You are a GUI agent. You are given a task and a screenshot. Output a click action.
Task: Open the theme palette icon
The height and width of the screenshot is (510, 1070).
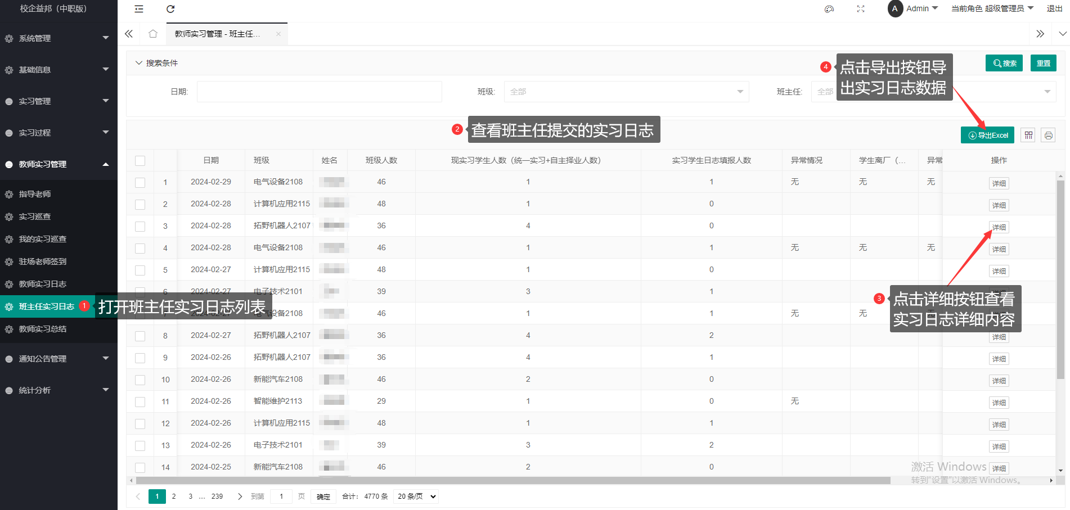pyautogui.click(x=829, y=9)
